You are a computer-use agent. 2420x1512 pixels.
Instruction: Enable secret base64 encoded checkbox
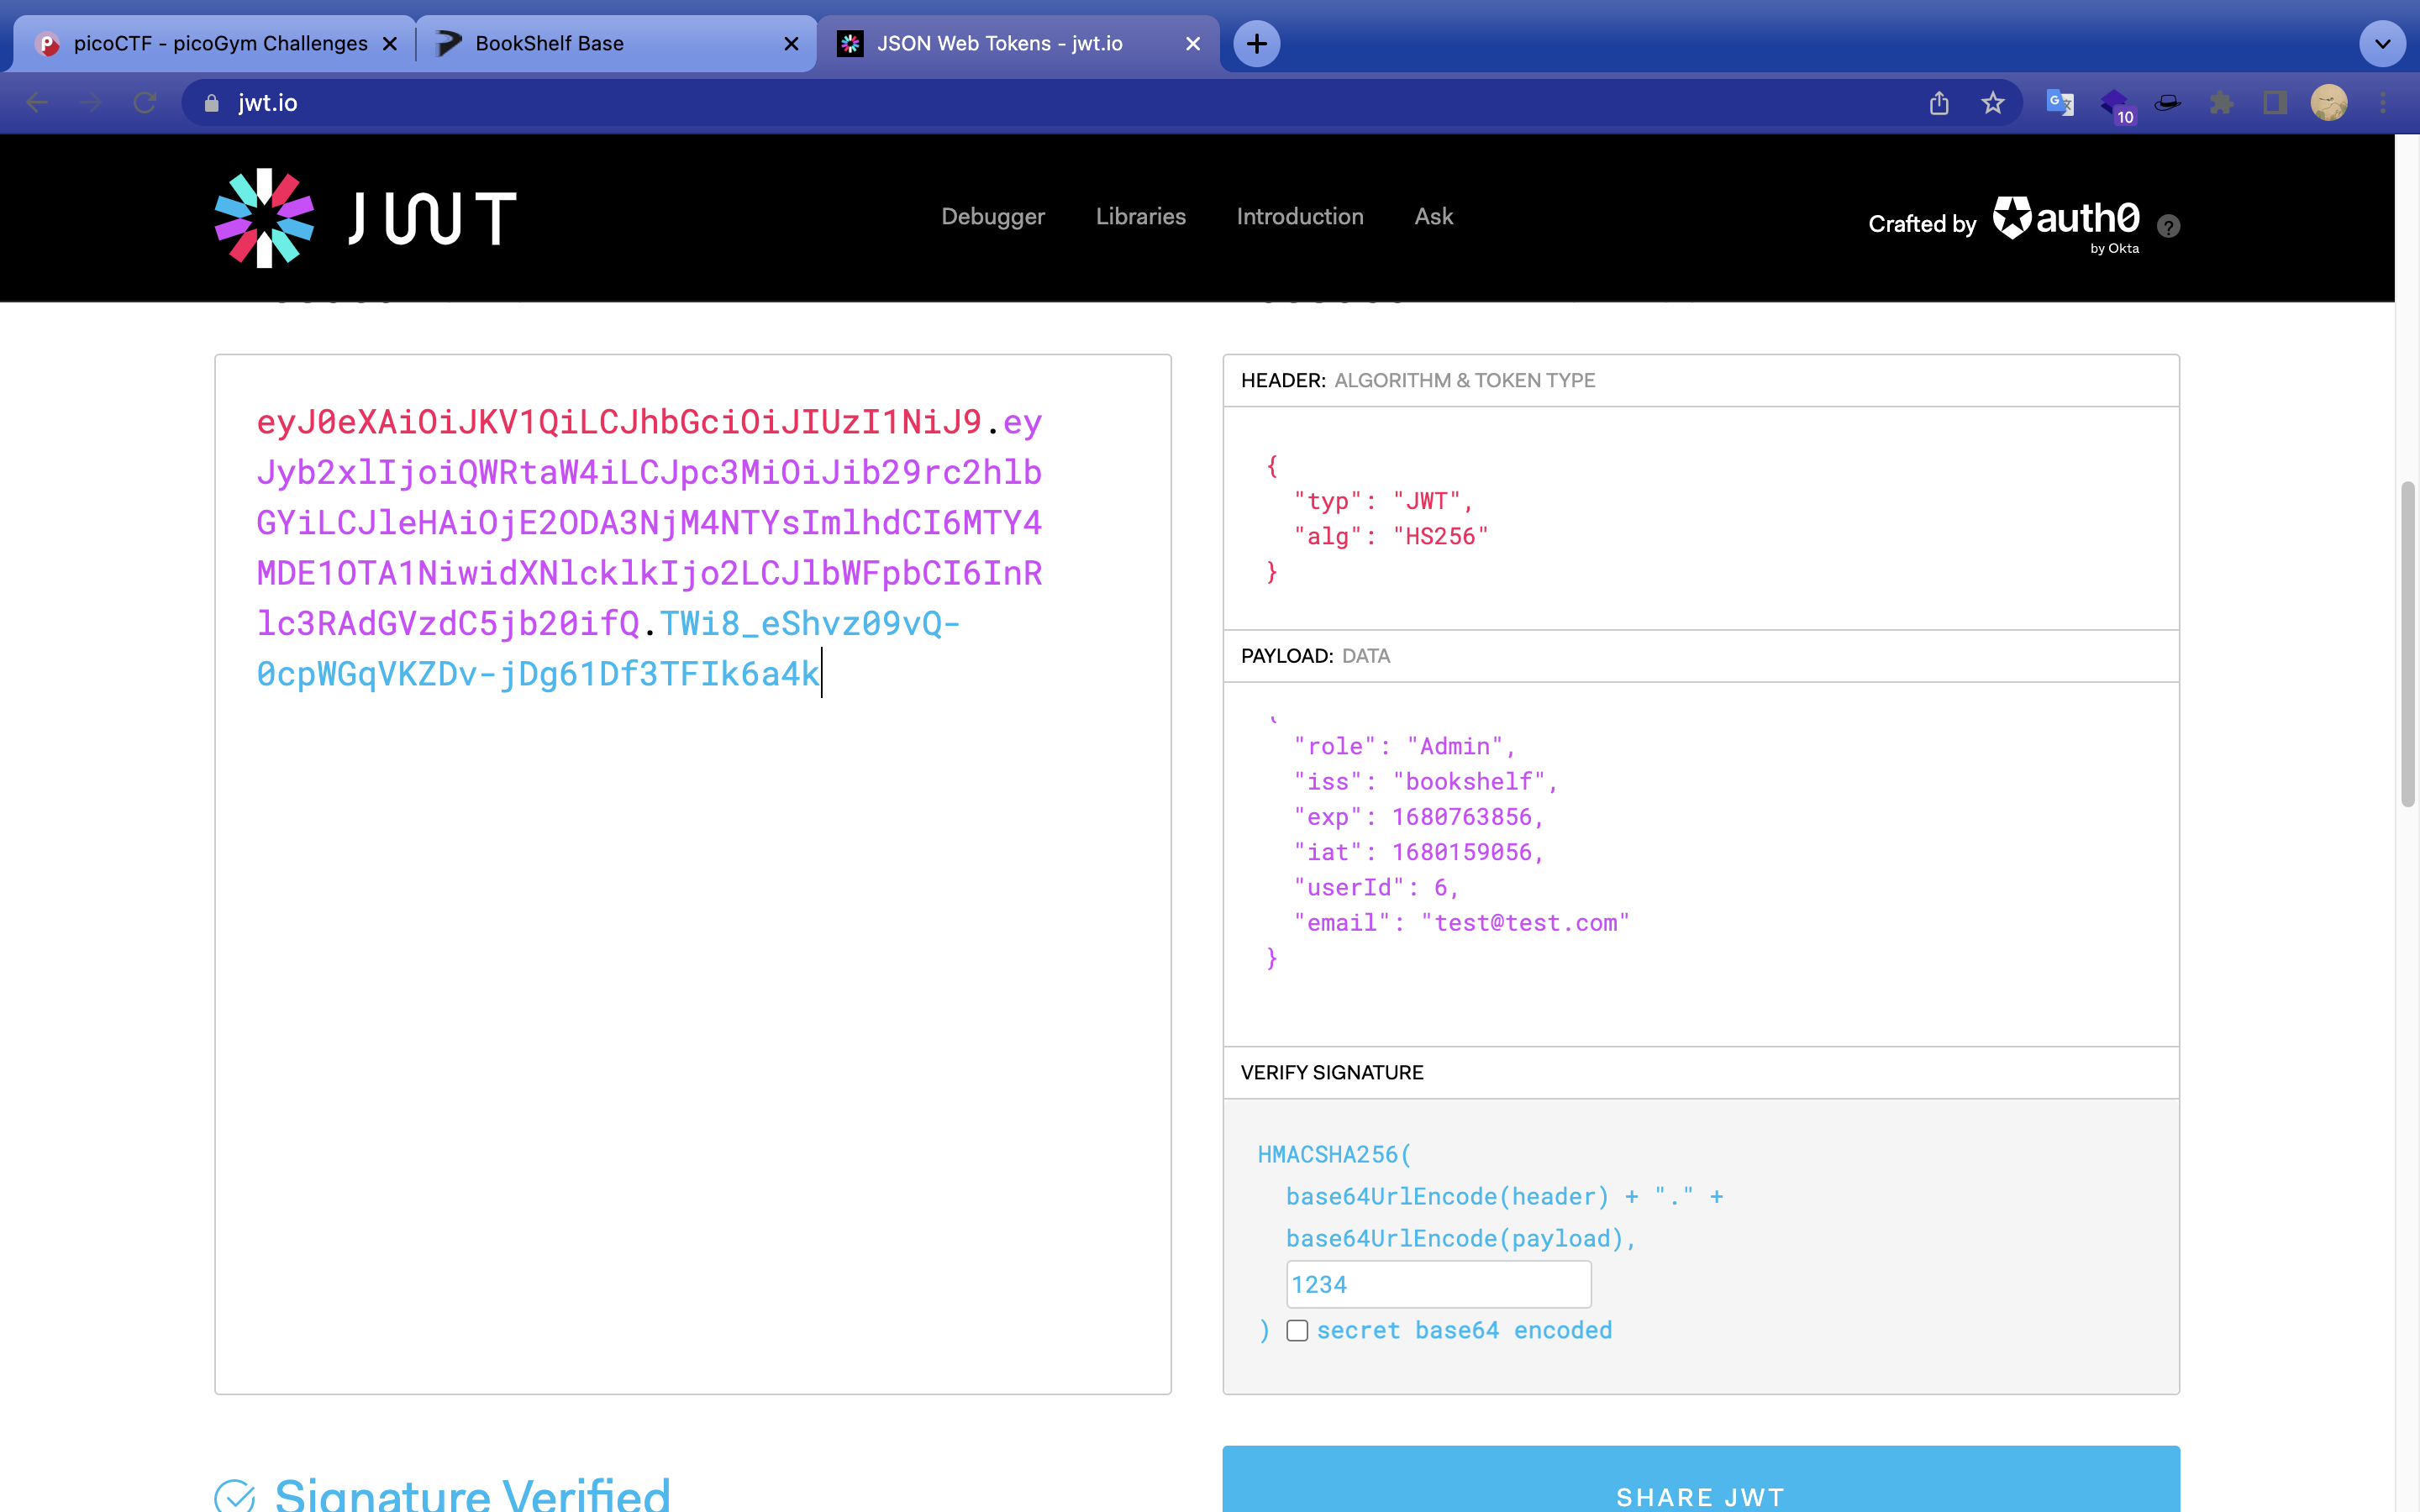click(1297, 1330)
